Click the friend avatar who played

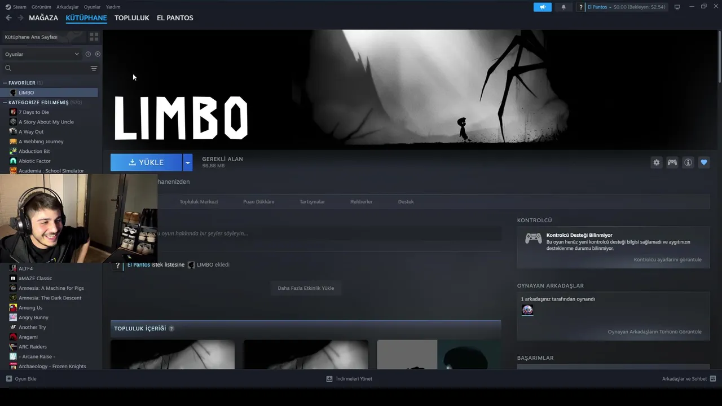[527, 310]
